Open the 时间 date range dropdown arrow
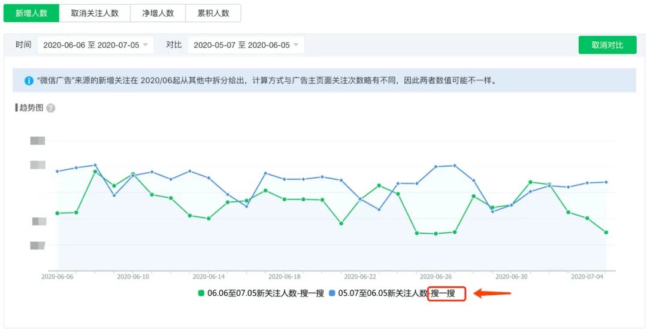Screen dimensions: 647x331 coord(145,45)
